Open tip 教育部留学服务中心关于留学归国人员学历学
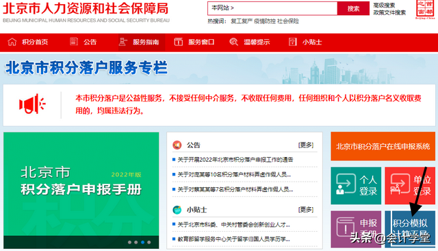438x251 pixels. [233, 239]
